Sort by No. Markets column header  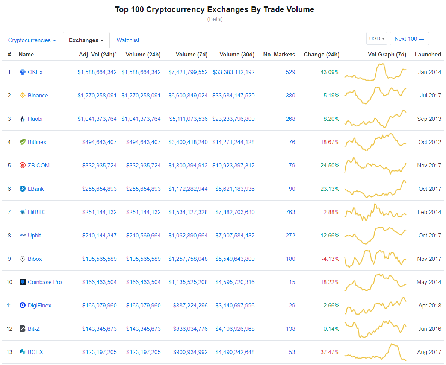point(279,55)
